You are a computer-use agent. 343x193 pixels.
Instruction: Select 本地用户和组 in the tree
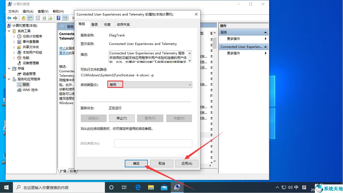coord(32,52)
